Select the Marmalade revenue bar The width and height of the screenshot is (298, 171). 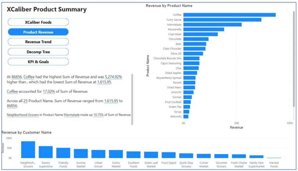pyautogui.click(x=212, y=24)
